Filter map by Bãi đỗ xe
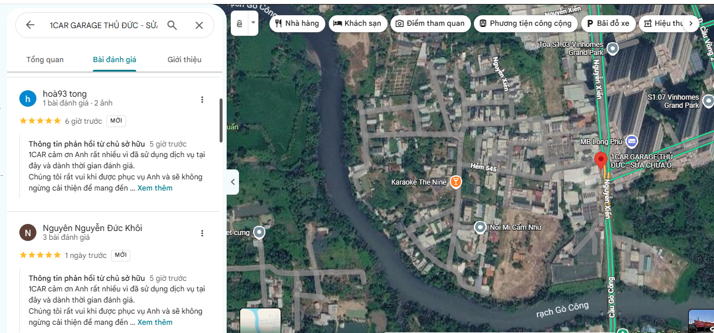The width and height of the screenshot is (714, 333). click(x=608, y=23)
